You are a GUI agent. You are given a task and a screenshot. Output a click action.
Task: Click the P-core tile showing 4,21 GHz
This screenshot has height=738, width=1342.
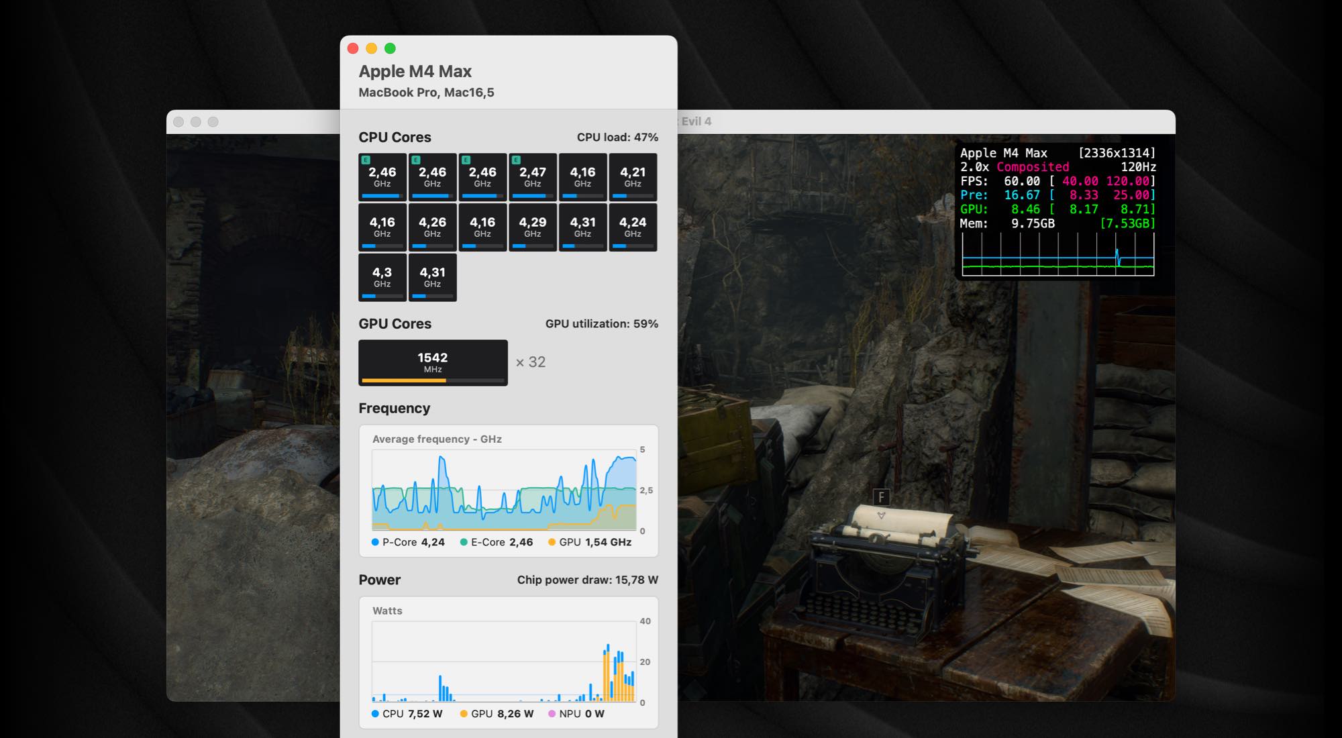pyautogui.click(x=633, y=177)
